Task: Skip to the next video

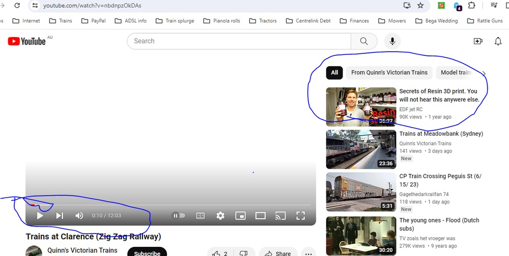Action: pyautogui.click(x=60, y=215)
